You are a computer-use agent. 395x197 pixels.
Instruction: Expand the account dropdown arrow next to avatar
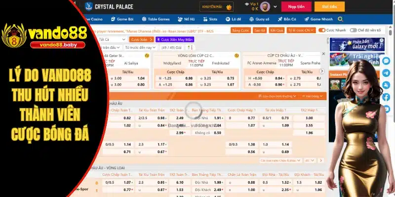tap(275, 7)
